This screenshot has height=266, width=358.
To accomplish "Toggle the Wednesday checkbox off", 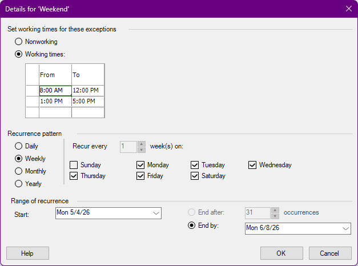I will click(252, 165).
